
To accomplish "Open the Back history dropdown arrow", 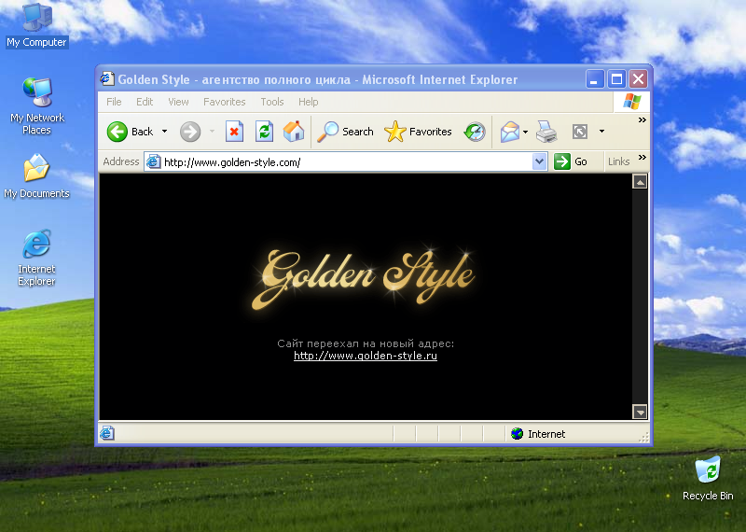I will 165,132.
